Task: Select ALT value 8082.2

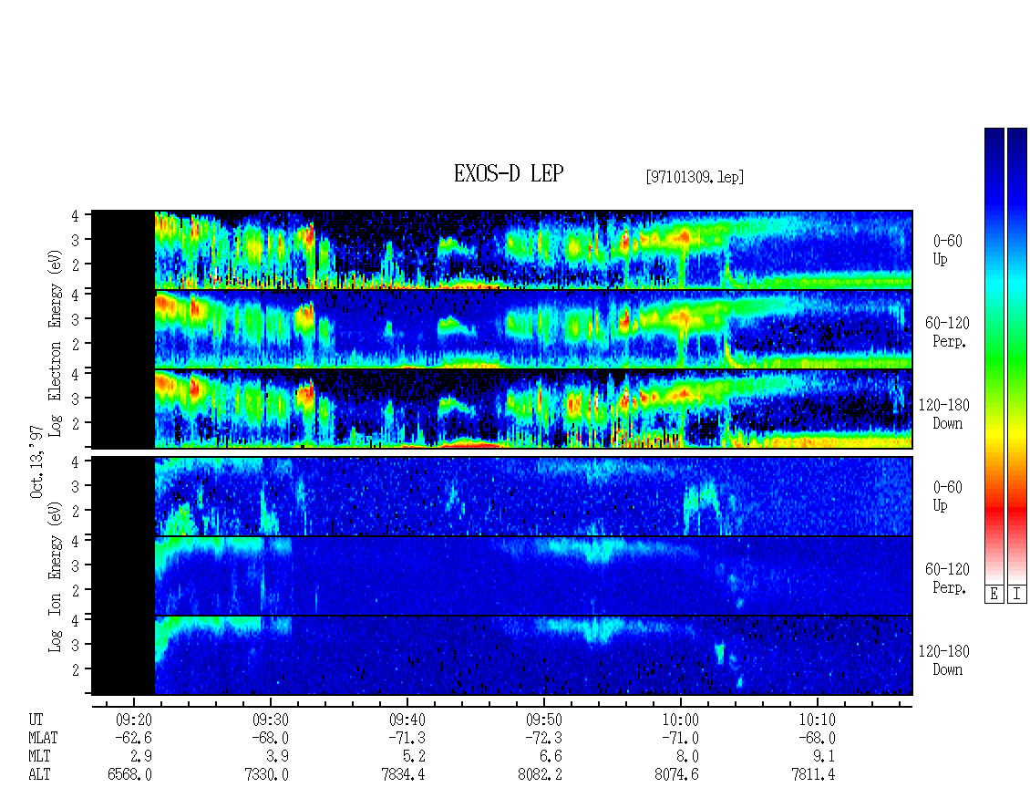Action: (x=540, y=775)
